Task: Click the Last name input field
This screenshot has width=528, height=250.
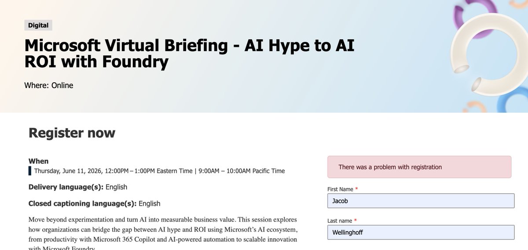Action: pyautogui.click(x=421, y=232)
